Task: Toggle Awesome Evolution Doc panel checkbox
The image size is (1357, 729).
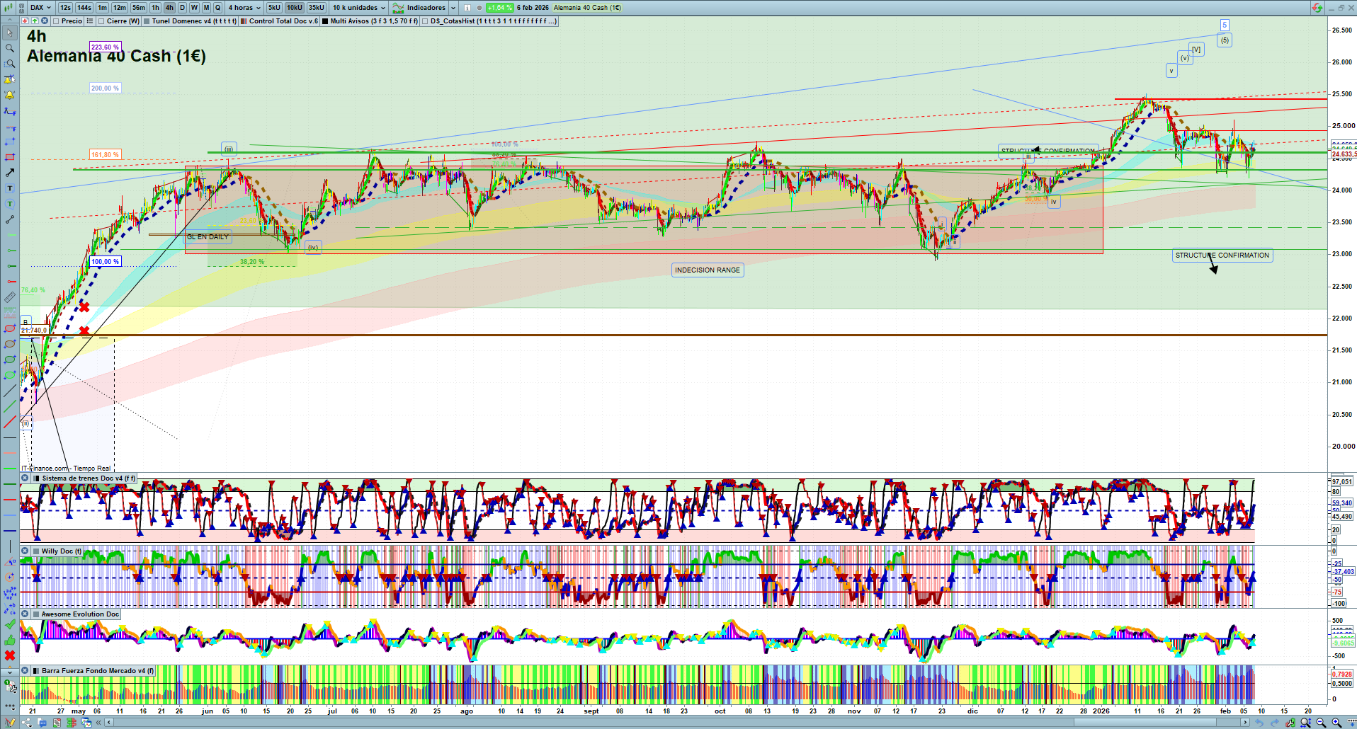Action: pos(36,614)
